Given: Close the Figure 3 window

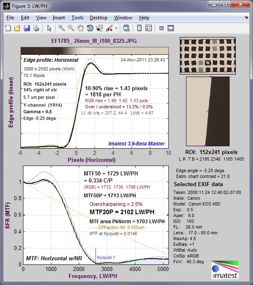Looking at the screenshot, I should point(240,5).
